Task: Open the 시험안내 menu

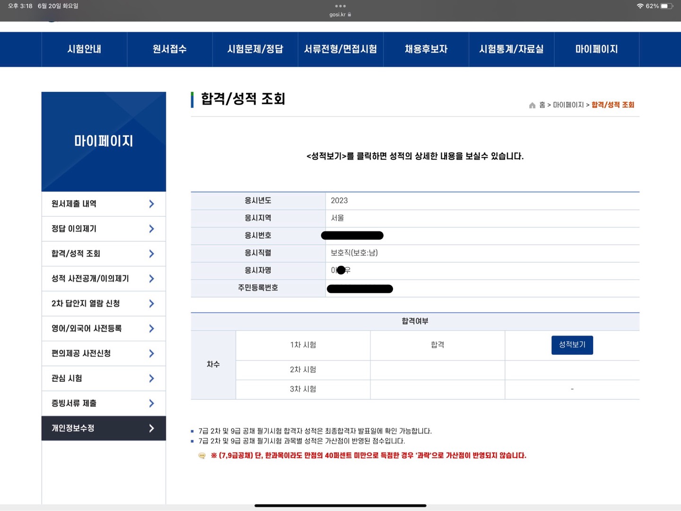Action: point(84,49)
